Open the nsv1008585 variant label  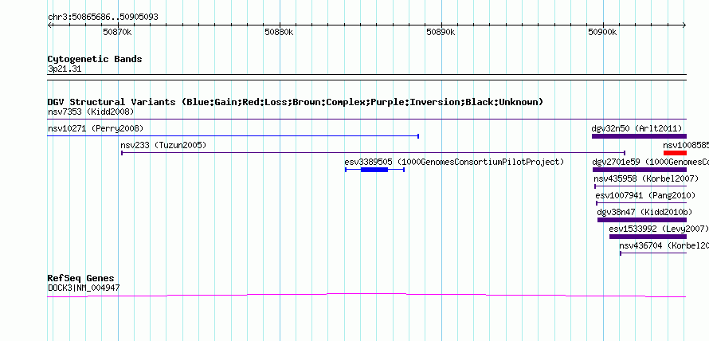coord(686,145)
